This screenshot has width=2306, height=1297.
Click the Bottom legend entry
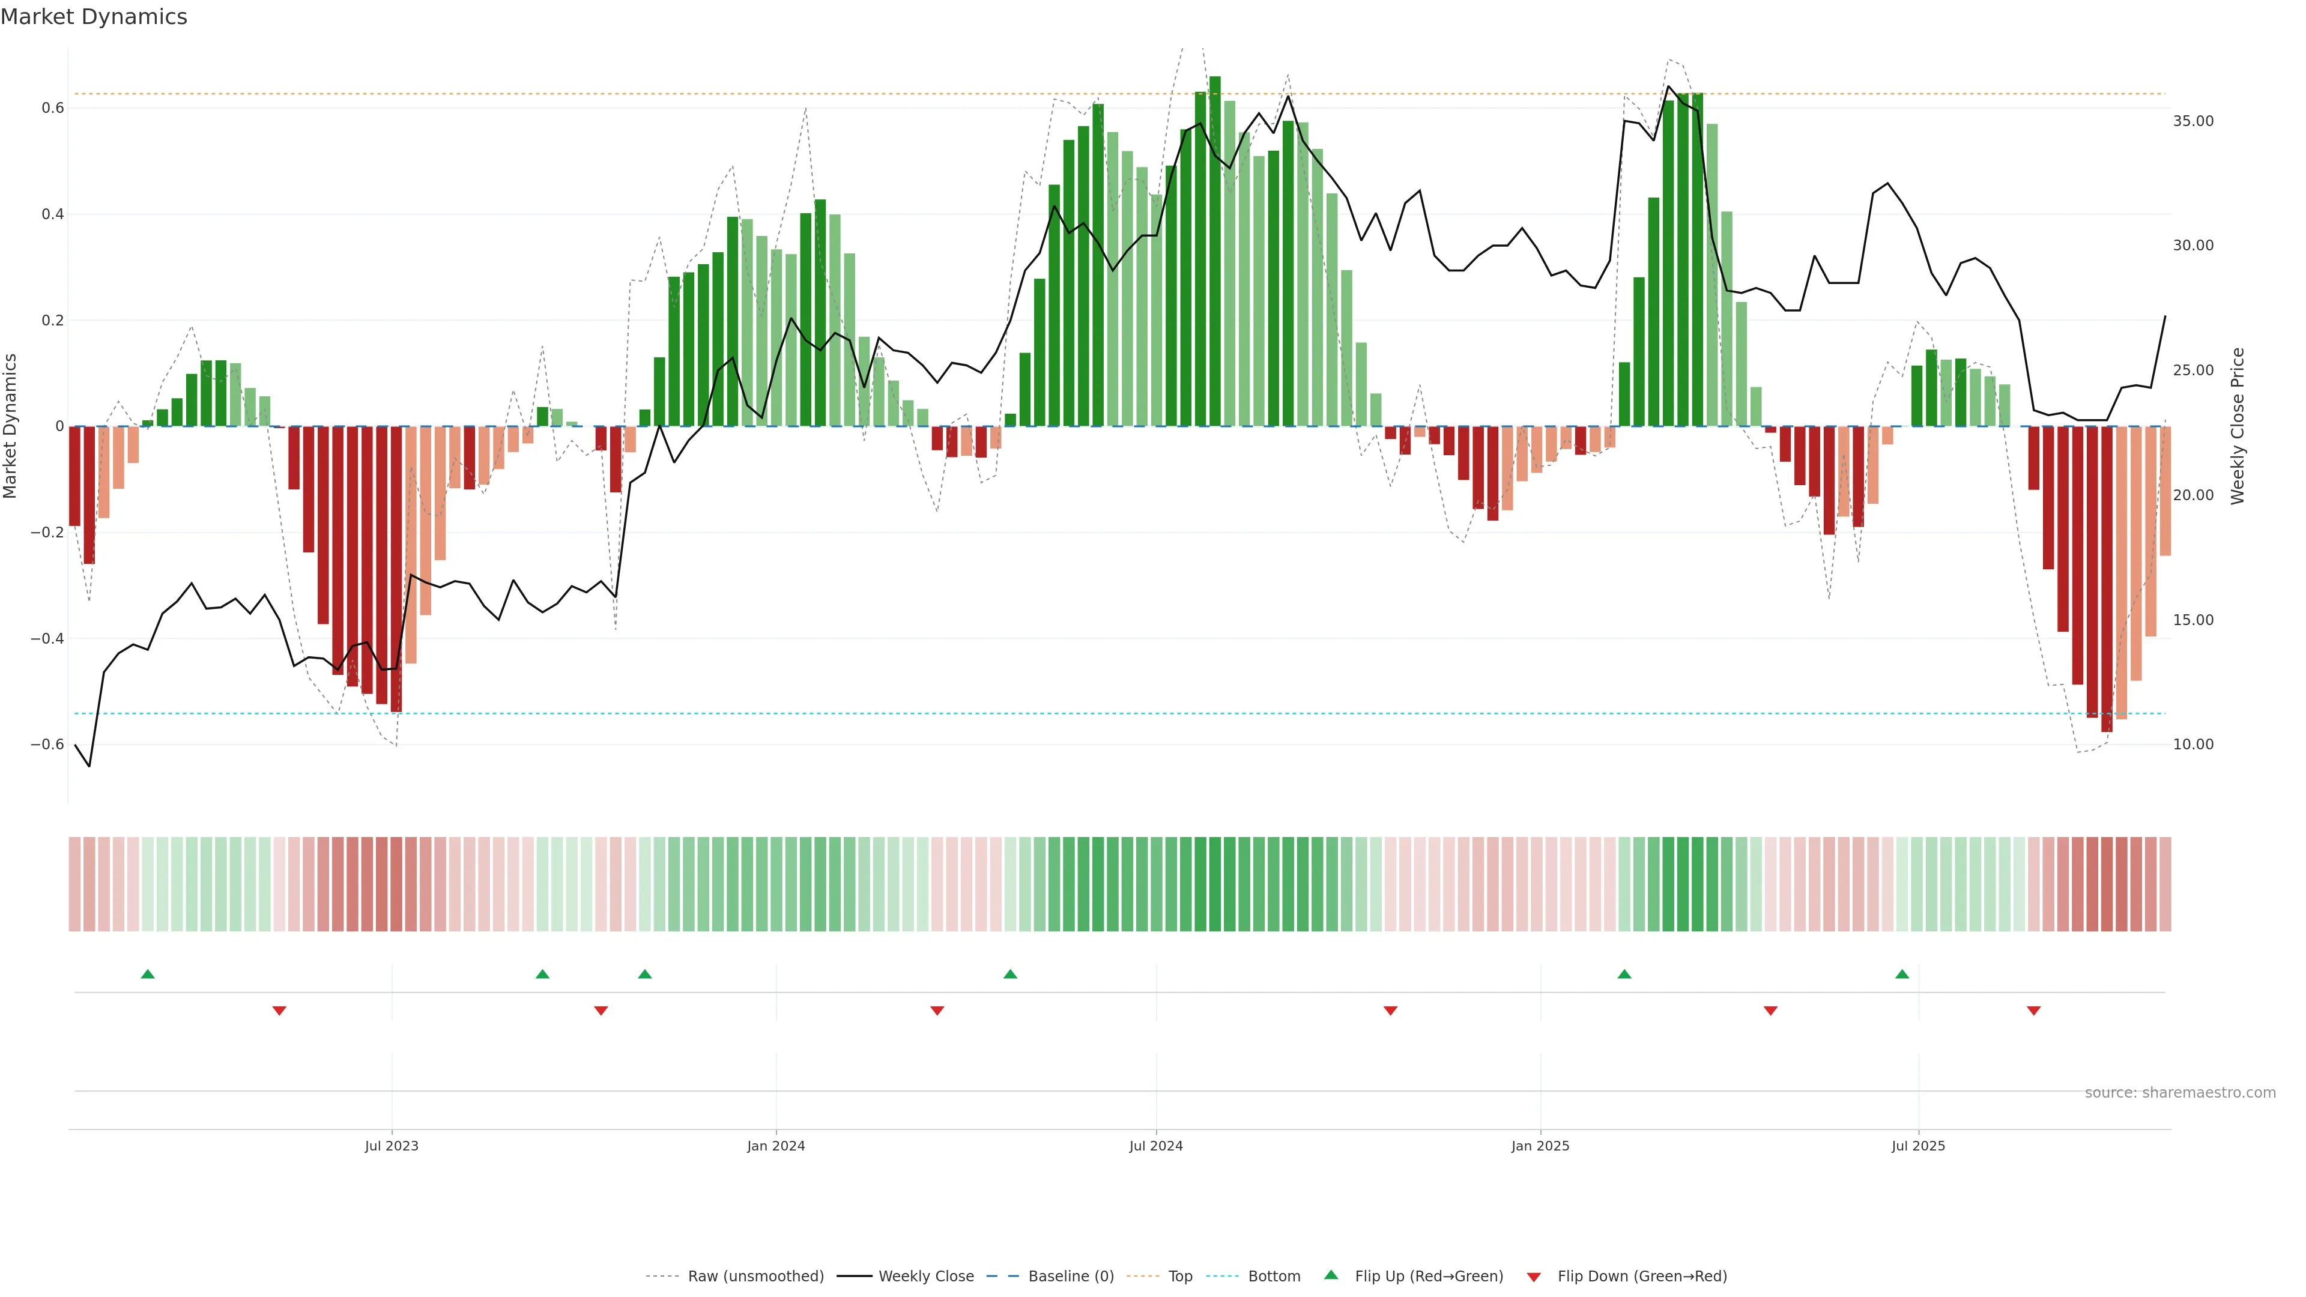(x=1274, y=1277)
